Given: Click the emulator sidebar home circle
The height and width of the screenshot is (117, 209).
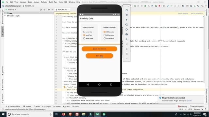Looking at the screenshot, I should 126,49.
